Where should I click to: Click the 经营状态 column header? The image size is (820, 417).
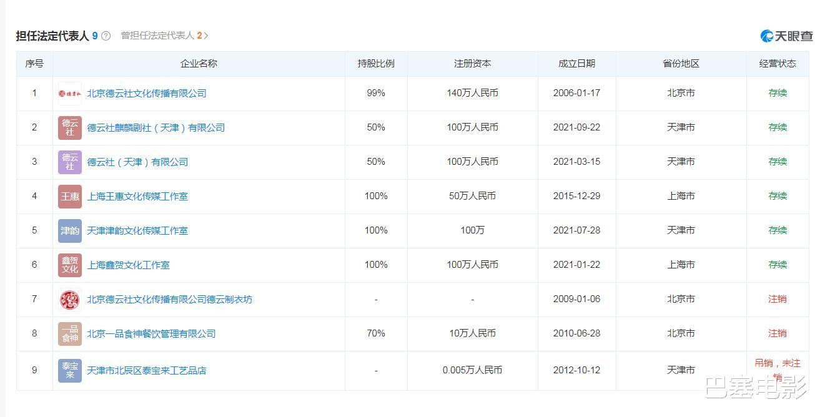tap(778, 64)
